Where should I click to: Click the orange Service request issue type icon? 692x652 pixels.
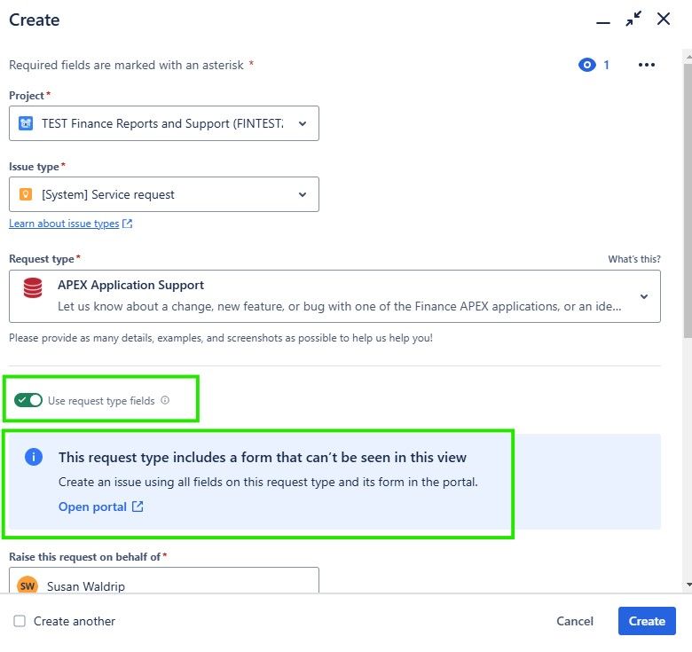[26, 194]
